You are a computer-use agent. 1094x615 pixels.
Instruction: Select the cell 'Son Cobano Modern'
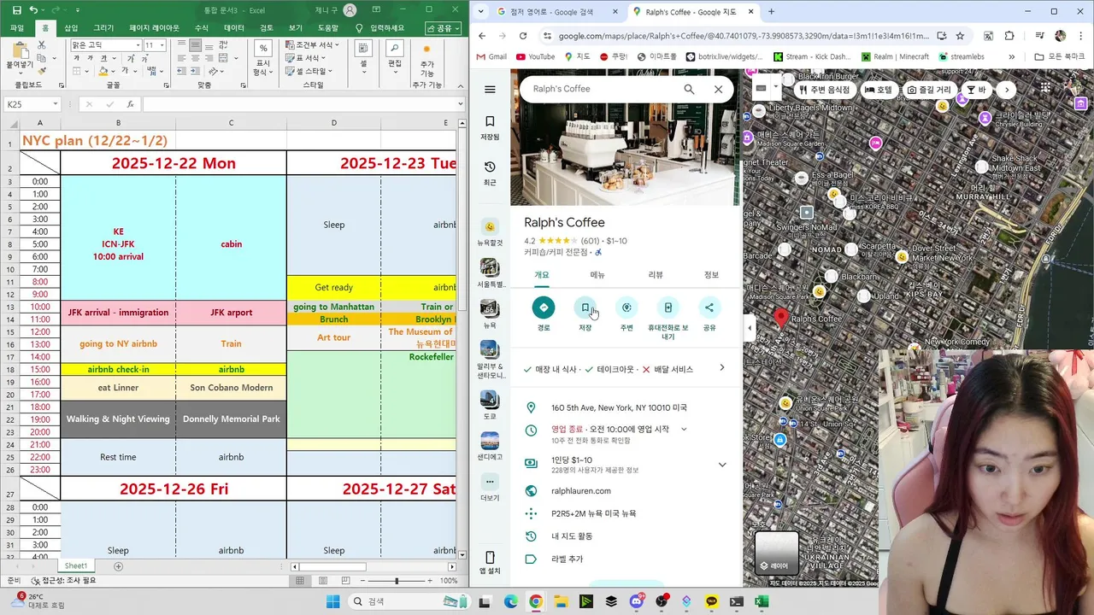point(231,388)
